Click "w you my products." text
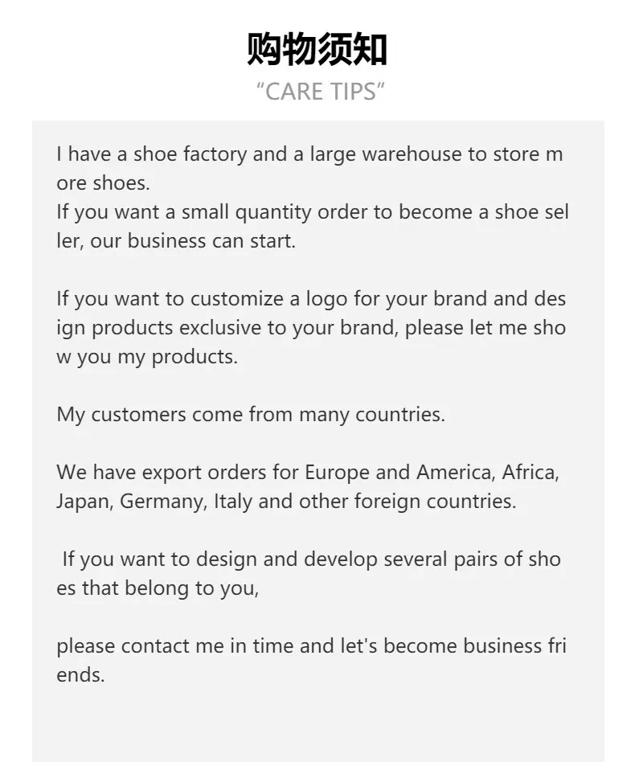This screenshot has height=762, width=635. pos(147,357)
